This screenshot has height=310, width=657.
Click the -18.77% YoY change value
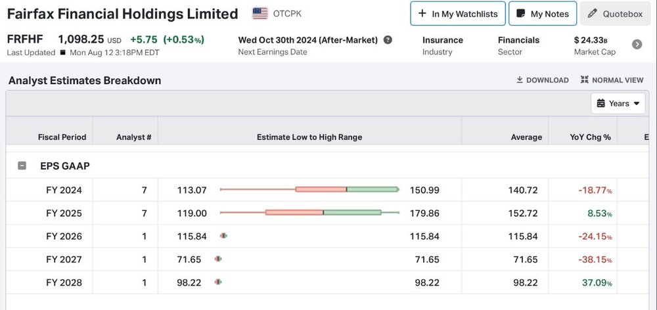tap(595, 190)
